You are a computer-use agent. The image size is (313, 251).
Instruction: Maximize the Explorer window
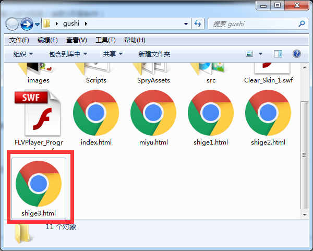(x=278, y=6)
